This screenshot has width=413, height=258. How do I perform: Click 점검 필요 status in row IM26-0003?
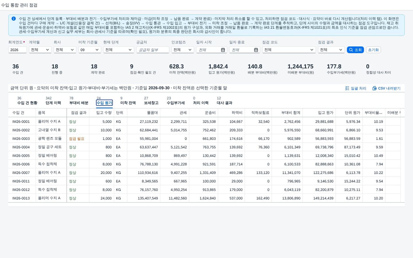pos(77,139)
